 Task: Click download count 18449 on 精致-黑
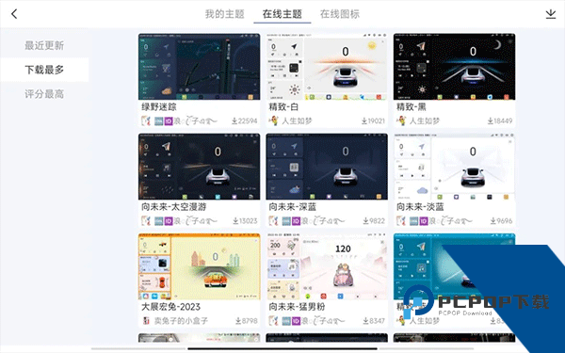[500, 121]
